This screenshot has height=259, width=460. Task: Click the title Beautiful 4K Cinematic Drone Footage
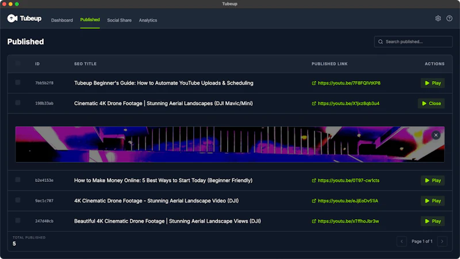coord(167,221)
